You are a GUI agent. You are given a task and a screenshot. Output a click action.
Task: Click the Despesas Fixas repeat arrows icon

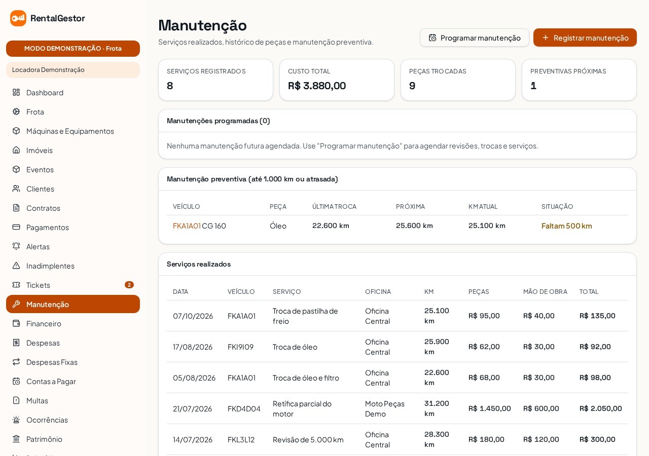click(x=16, y=362)
